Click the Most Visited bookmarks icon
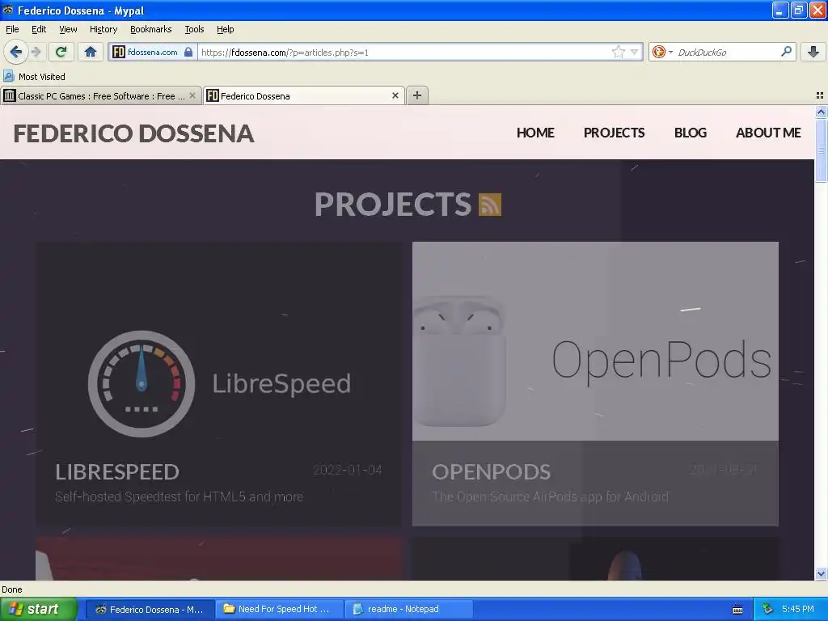This screenshot has height=621, width=828. click(8, 76)
